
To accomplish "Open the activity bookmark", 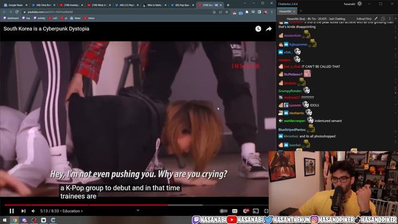I will tap(39, 18).
